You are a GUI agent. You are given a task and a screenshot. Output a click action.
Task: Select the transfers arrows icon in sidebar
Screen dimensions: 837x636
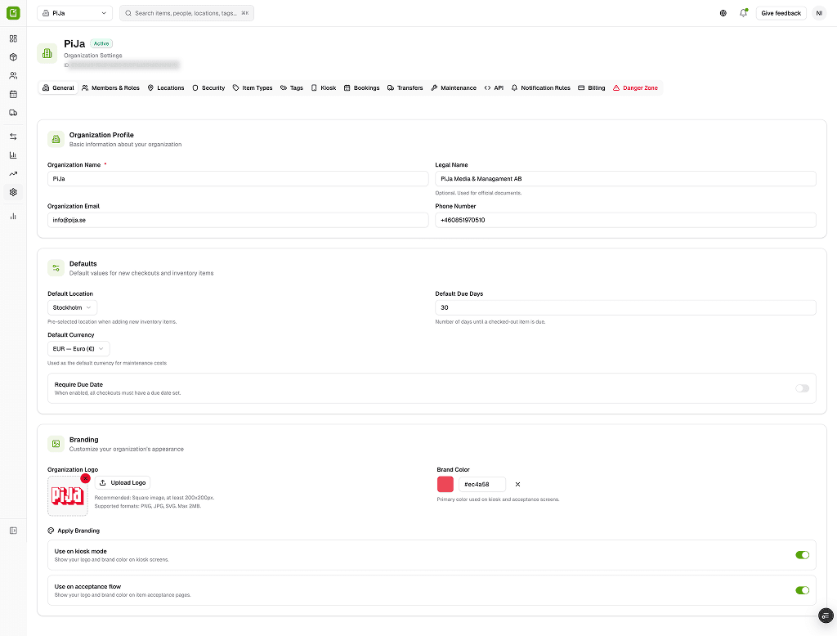(13, 136)
